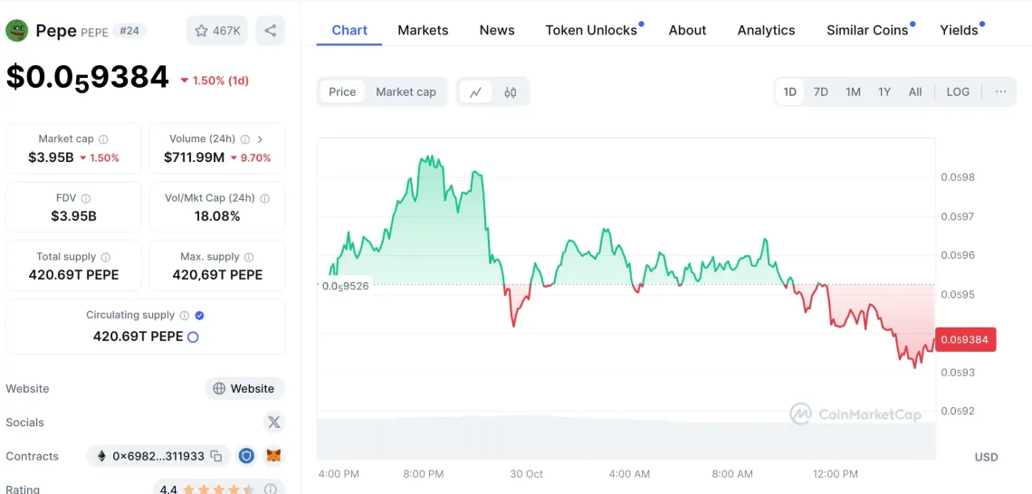The image size is (1032, 494).
Task: Open Vol/Mkt Cap (24h) info icon
Action: pos(264,198)
